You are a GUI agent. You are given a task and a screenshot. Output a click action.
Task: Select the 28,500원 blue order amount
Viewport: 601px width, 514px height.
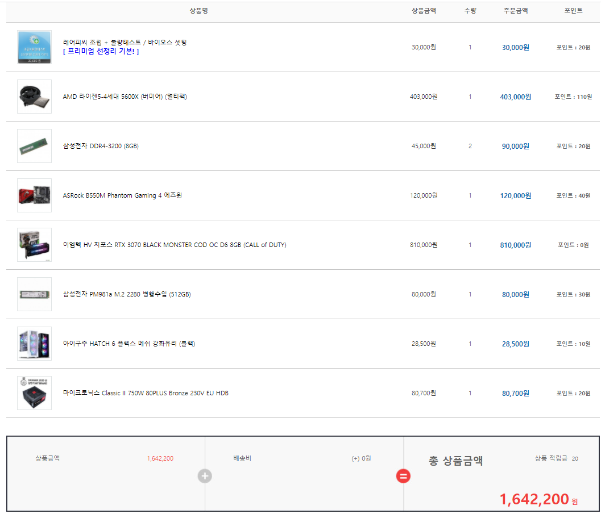pyautogui.click(x=516, y=344)
